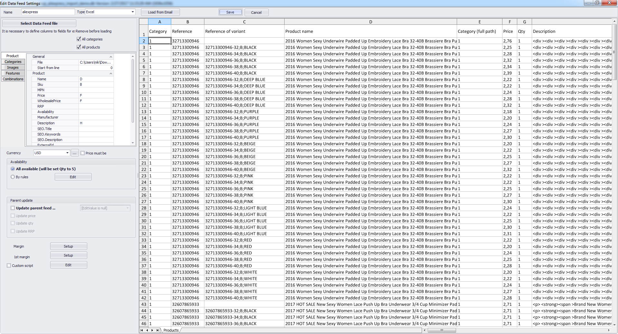
Task: Save the data feed settings
Action: click(x=230, y=12)
